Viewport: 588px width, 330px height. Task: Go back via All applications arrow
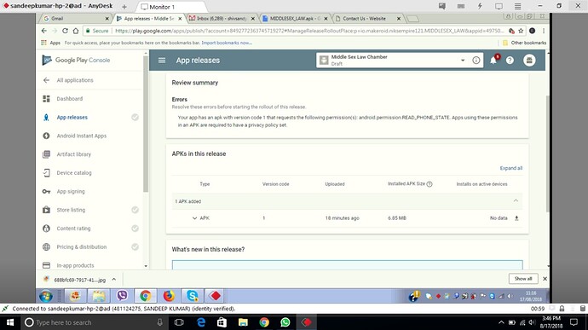[x=46, y=80]
